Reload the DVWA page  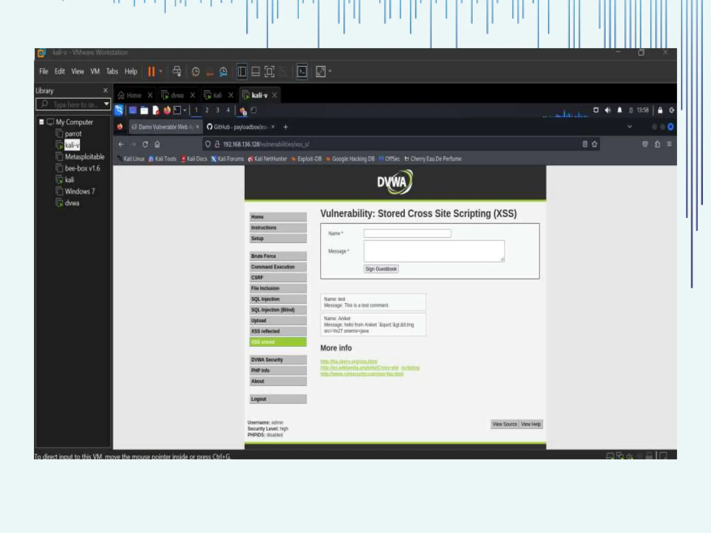[145, 144]
